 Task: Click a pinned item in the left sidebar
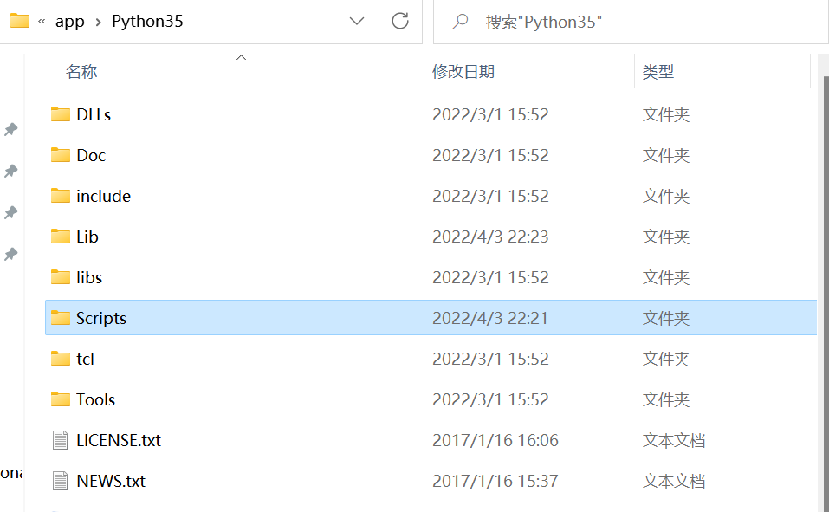click(11, 130)
